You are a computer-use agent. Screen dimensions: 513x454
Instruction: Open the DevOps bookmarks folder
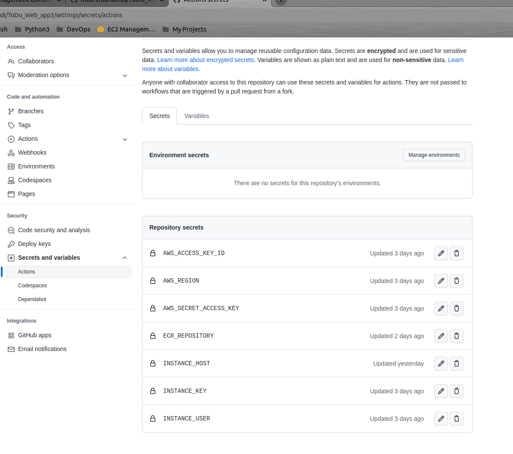click(x=79, y=29)
